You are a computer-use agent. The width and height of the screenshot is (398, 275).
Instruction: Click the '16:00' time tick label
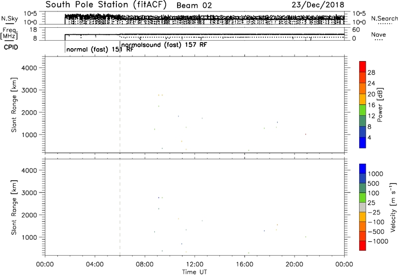244,265
